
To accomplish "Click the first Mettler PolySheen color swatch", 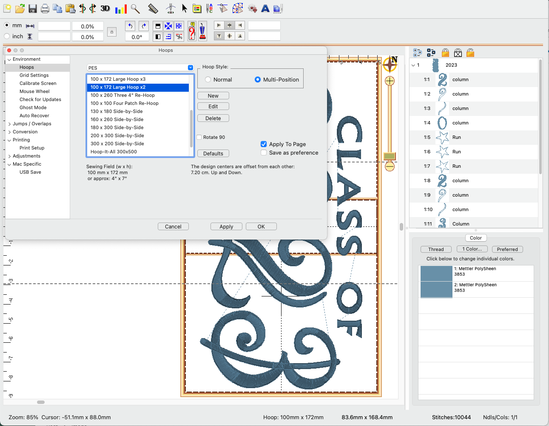I will coord(436,274).
